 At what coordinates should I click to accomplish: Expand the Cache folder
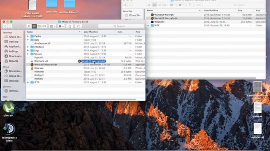[28, 36]
